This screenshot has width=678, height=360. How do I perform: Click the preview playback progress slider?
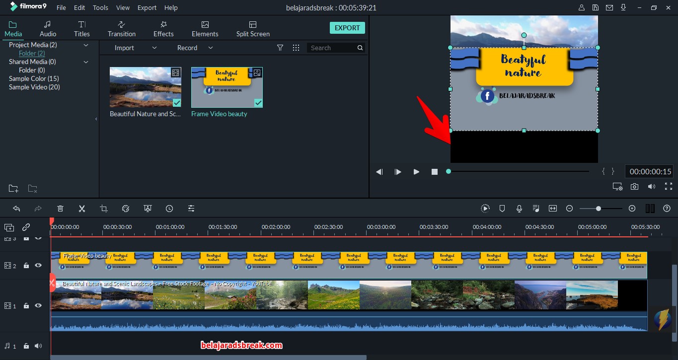pyautogui.click(x=519, y=171)
